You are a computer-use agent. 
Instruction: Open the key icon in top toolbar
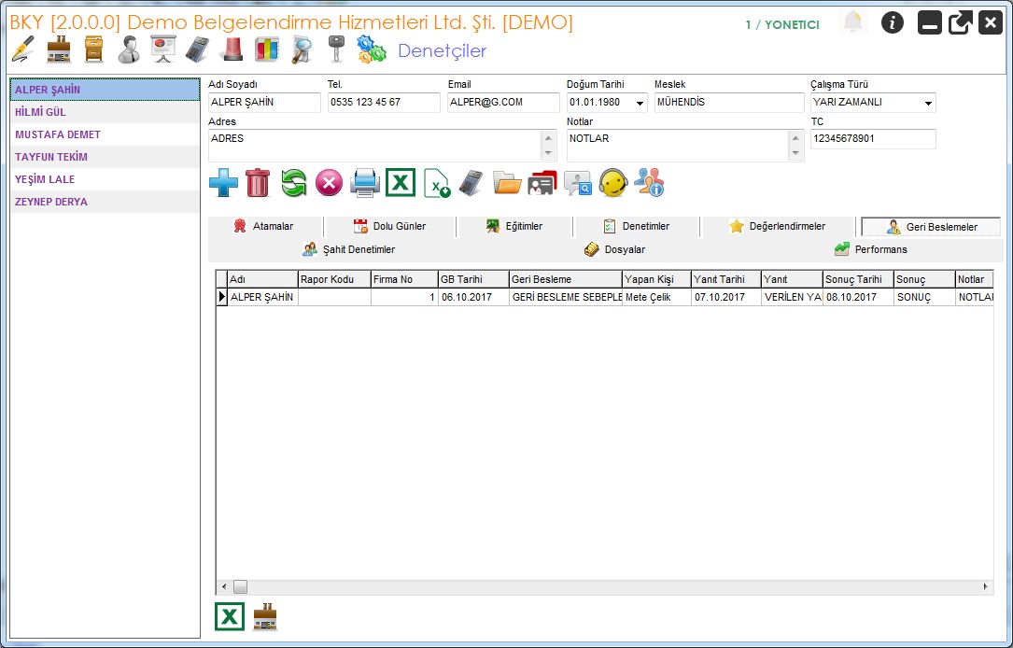(336, 49)
